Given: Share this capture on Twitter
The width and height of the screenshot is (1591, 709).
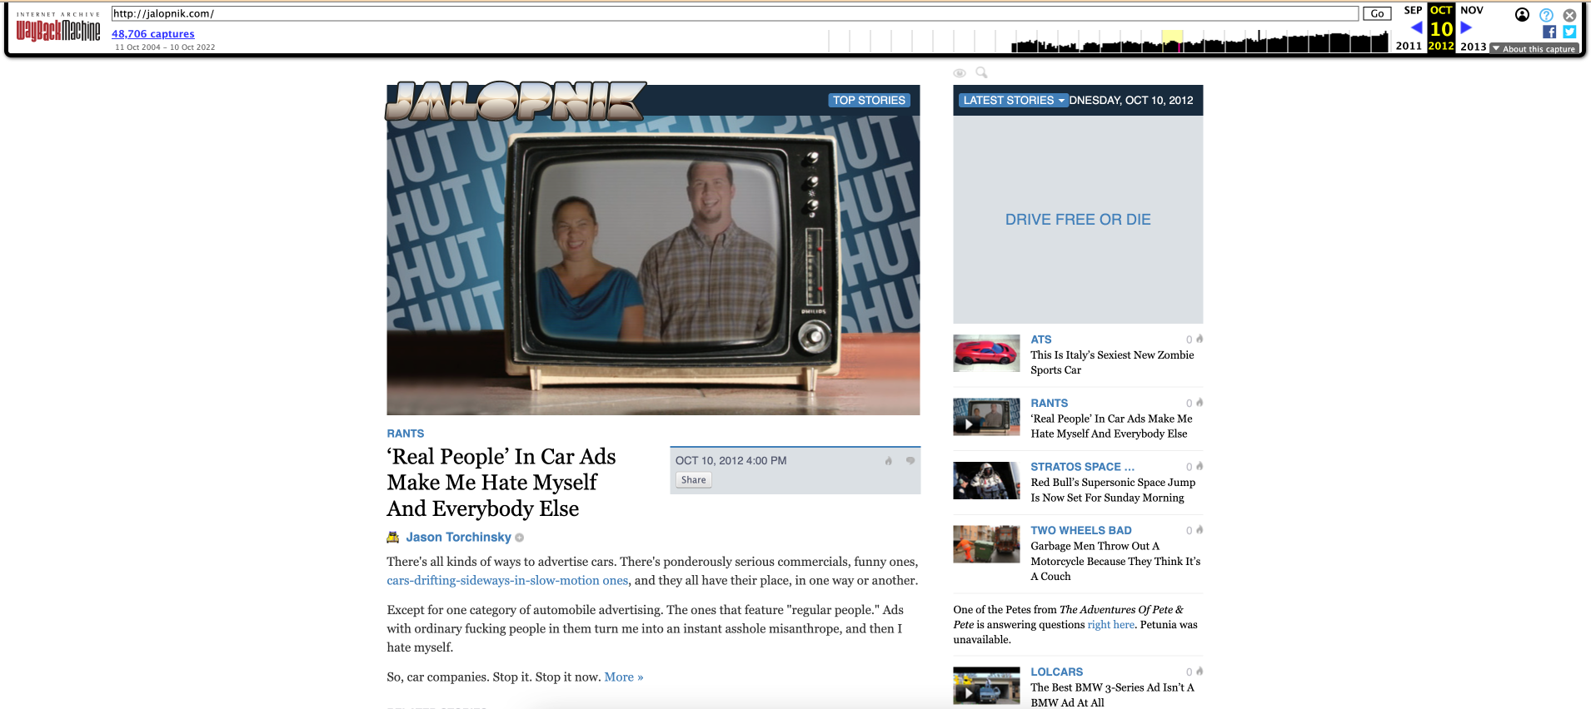Looking at the screenshot, I should tap(1569, 32).
